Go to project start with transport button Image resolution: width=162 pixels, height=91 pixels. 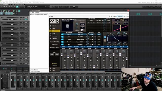(x=2, y=7)
